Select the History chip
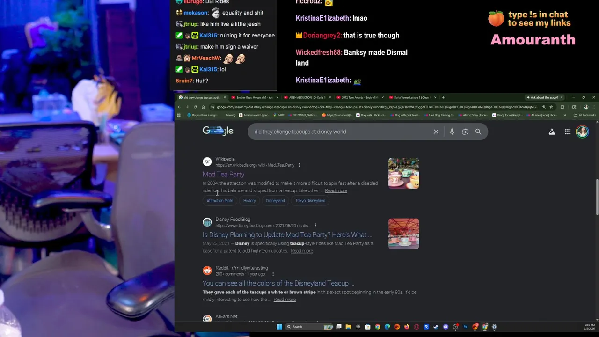This screenshot has height=337, width=599. coord(249,201)
